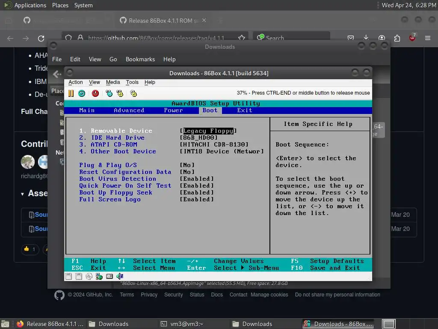Click the teal hard reset icon
The height and width of the screenshot is (329, 438).
point(82,93)
